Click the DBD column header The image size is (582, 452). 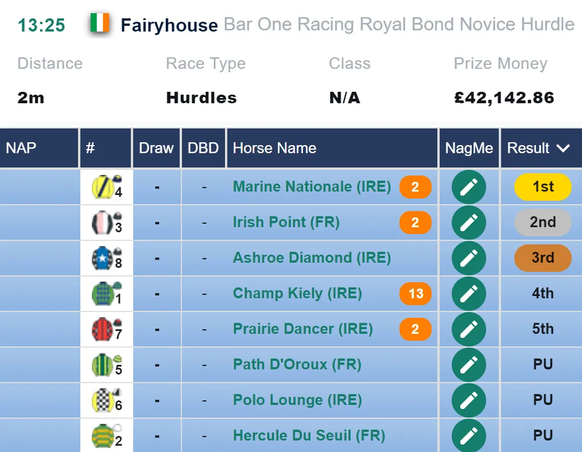pos(203,149)
